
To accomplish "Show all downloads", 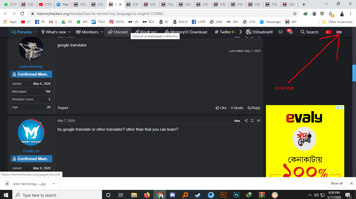I will (336, 183).
